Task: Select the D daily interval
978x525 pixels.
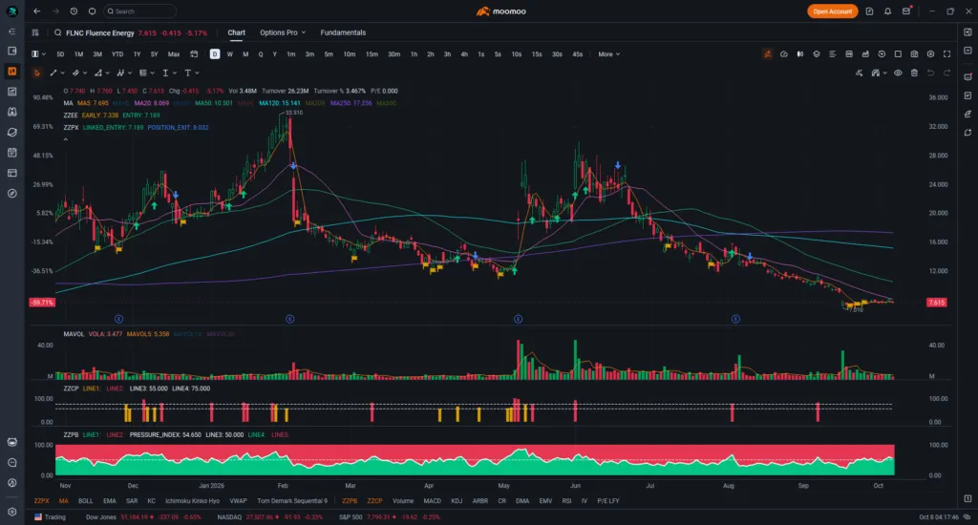Action: 215,54
